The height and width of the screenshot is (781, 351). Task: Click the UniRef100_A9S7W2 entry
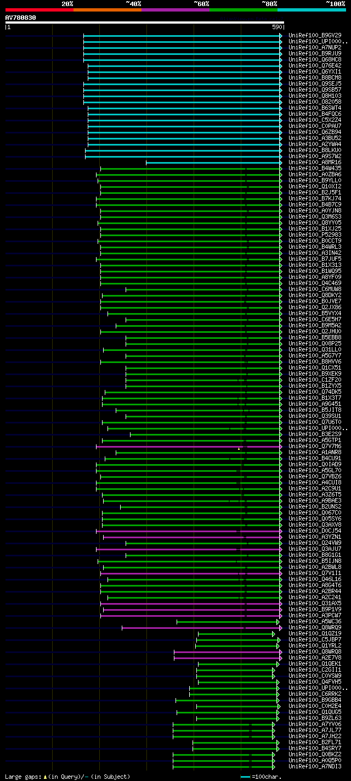pos(315,156)
